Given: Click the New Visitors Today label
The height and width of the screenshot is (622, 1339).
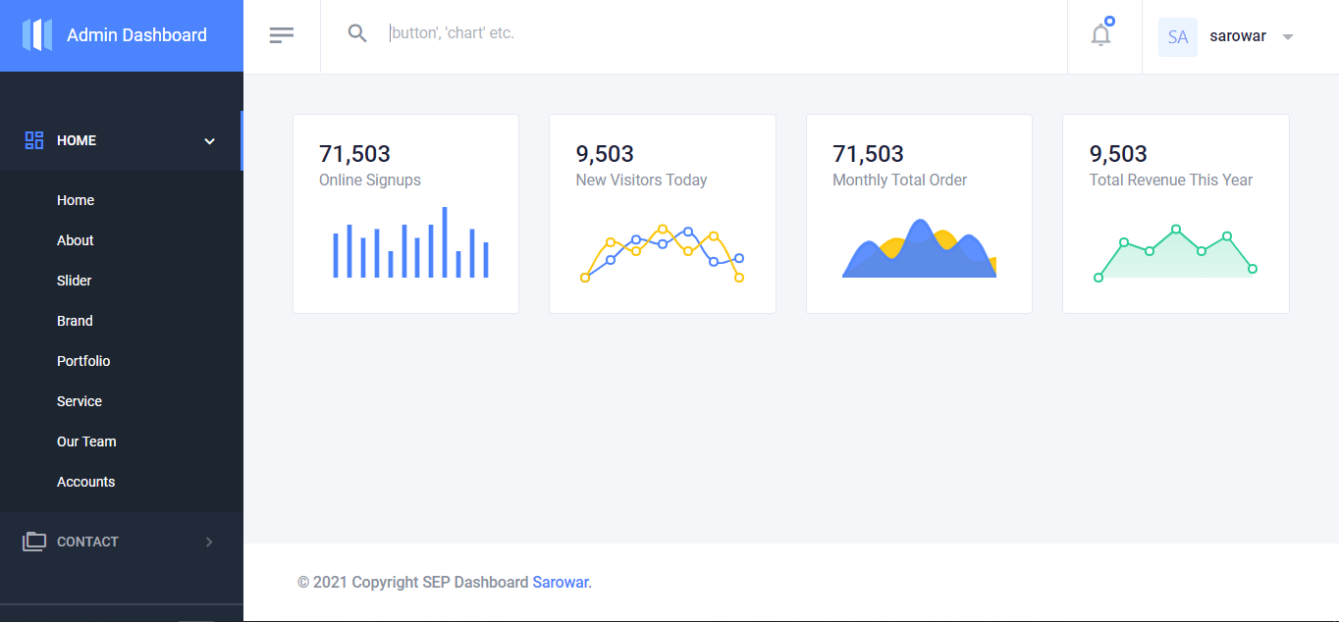Looking at the screenshot, I should point(641,180).
